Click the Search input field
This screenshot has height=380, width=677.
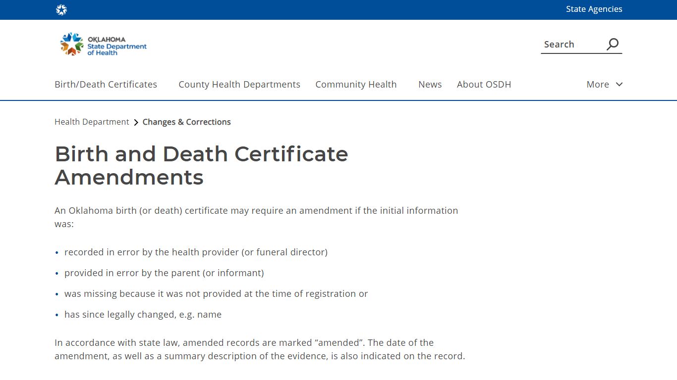pos(572,44)
